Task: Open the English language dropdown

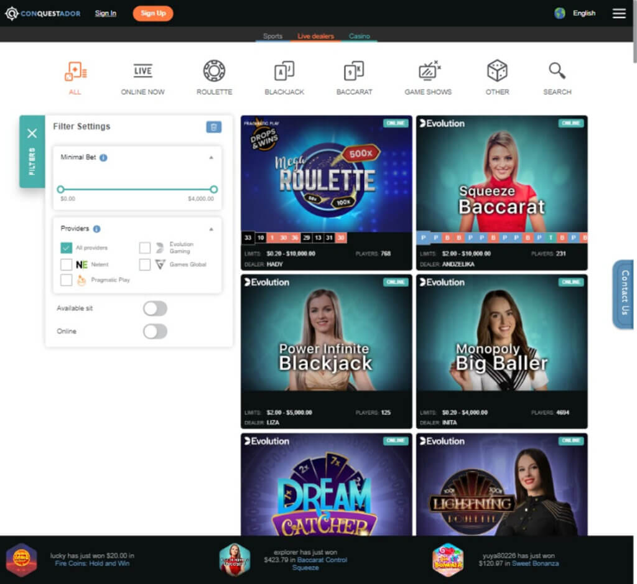Action: click(x=584, y=14)
